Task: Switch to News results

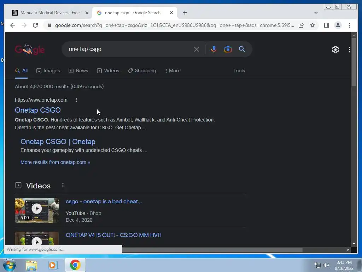Action: coord(78,71)
